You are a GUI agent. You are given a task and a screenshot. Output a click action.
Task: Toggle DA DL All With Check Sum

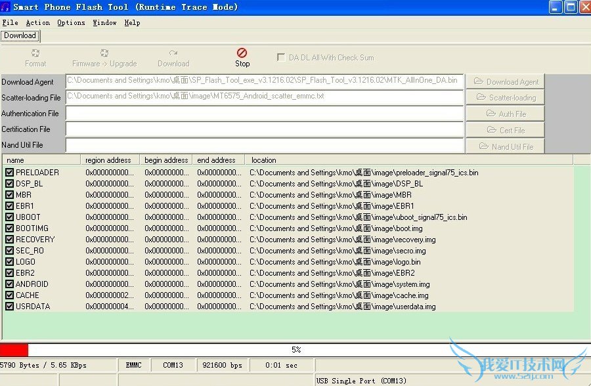(281, 58)
